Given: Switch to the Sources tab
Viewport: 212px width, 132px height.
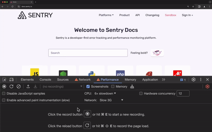Looking at the screenshot, I should 63,80.
